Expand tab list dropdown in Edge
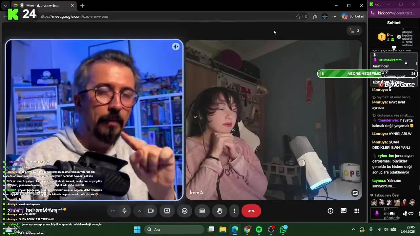Viewport: 420px width, 236px height. pos(6,6)
